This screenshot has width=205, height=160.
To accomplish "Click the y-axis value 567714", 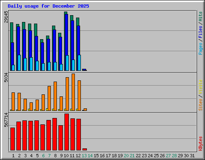I will click(x=6, y=120).
